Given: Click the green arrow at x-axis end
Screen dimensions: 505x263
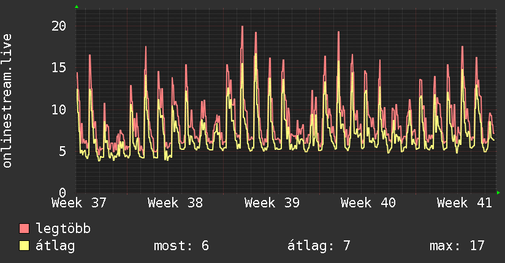Looking at the screenshot, I should tap(498, 193).
